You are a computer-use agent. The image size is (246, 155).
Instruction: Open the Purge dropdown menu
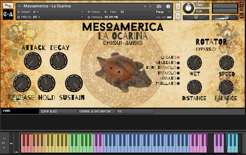[x=169, y=12]
